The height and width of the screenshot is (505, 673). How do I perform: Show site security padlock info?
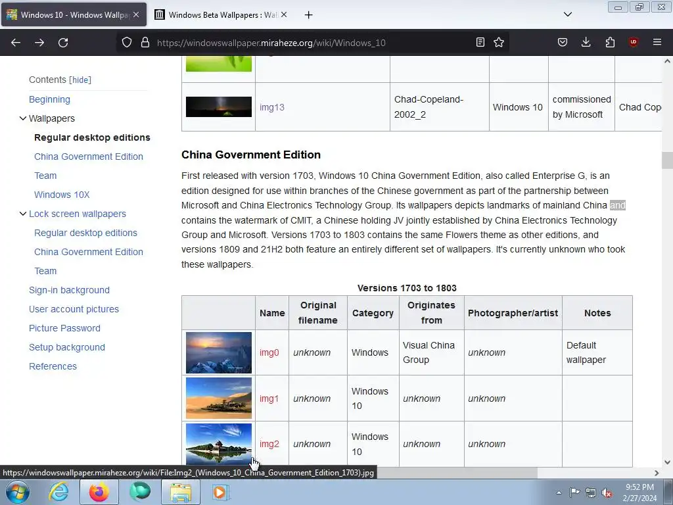145,43
